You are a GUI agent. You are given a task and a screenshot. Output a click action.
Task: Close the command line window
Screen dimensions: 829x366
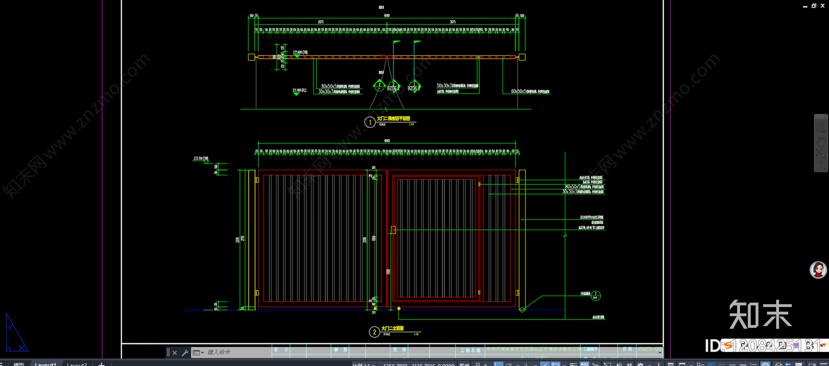coord(175,353)
